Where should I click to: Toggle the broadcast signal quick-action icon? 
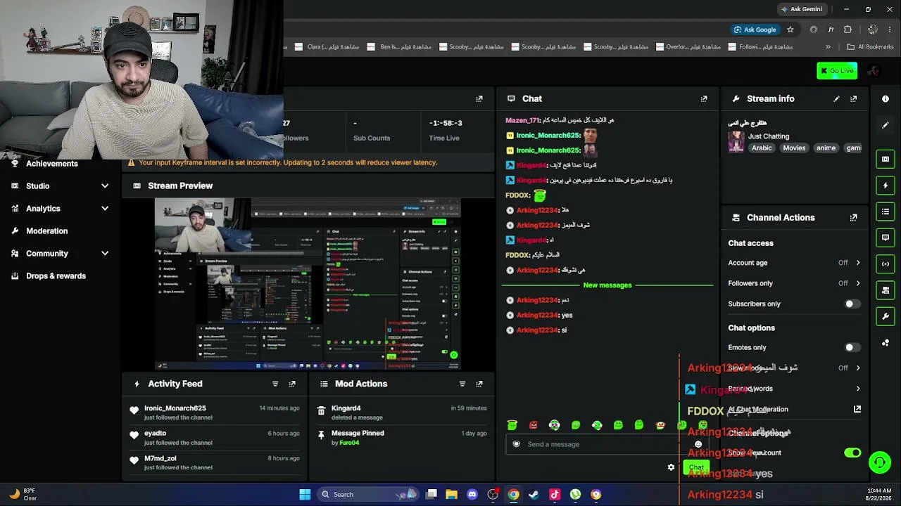pyautogui.click(x=886, y=264)
